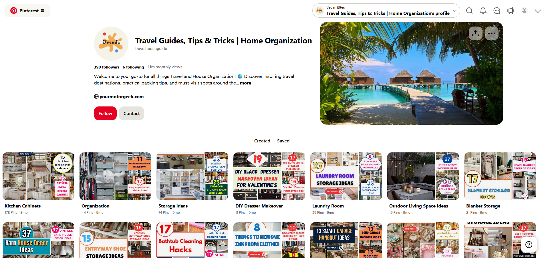542x258 pixels.
Task: Expand the accounts chevron at far right
Action: (x=538, y=11)
